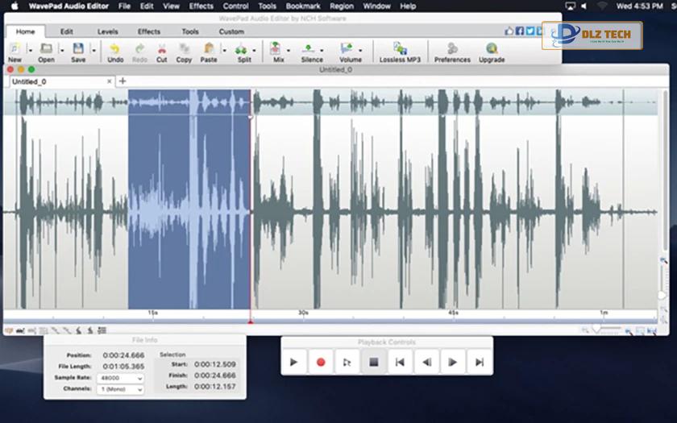Viewport: 677px width, 423px height.
Task: Click the Stop button
Action: click(x=373, y=362)
